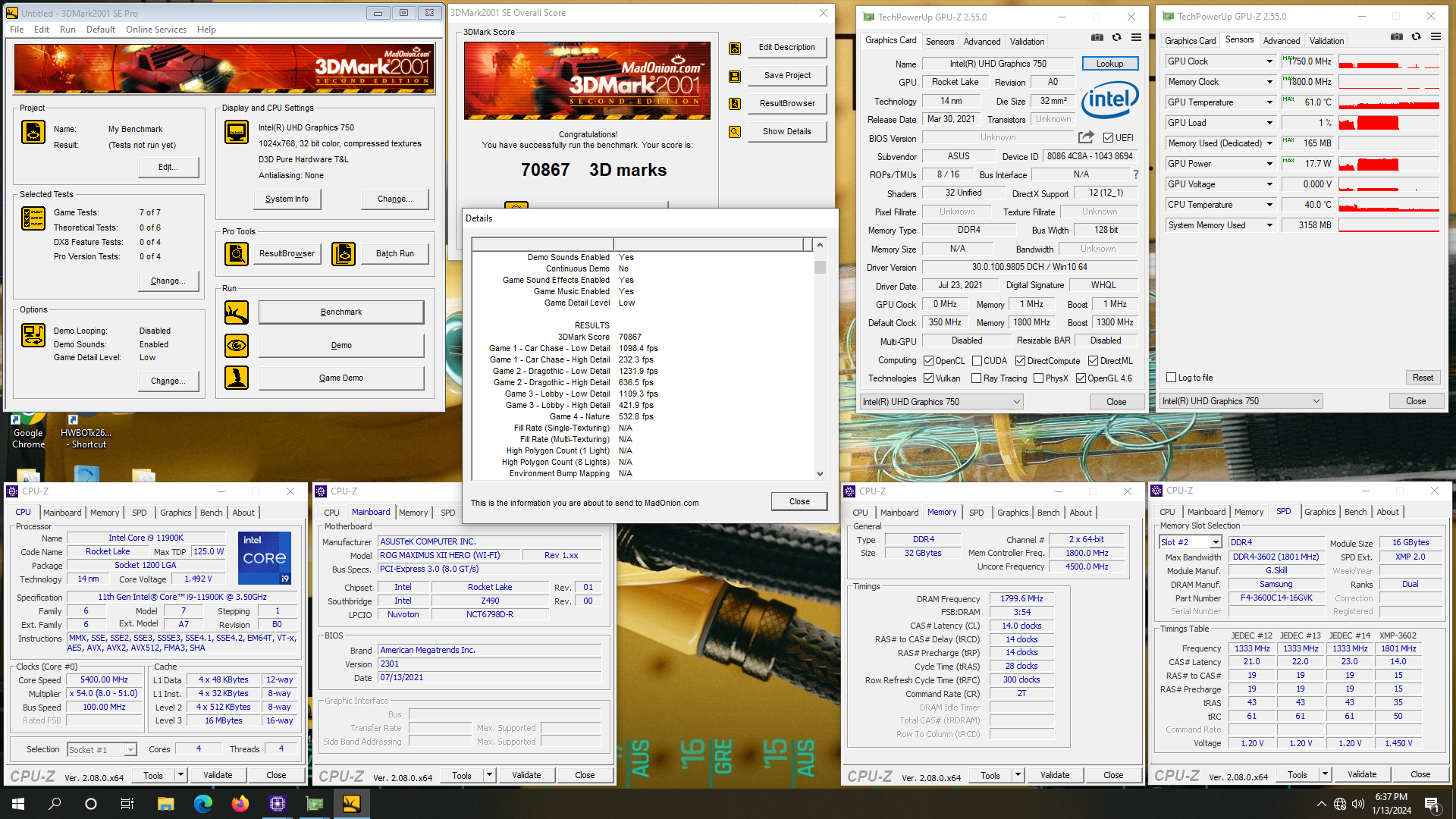Viewport: 1456px width, 819px height.
Task: Expand the GPU Power sensor dropdown
Action: 1269,164
